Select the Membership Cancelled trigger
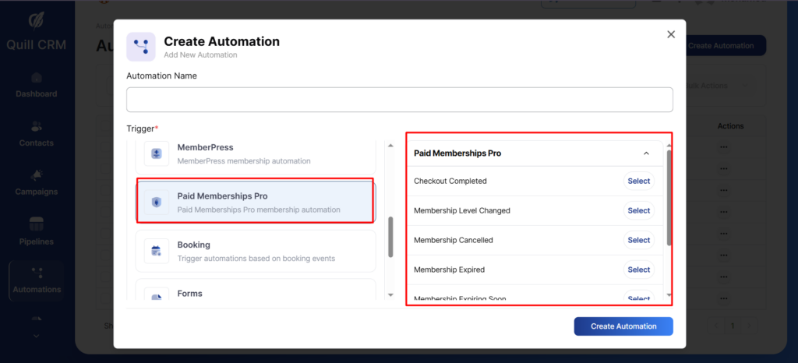The width and height of the screenshot is (798, 363). [638, 241]
